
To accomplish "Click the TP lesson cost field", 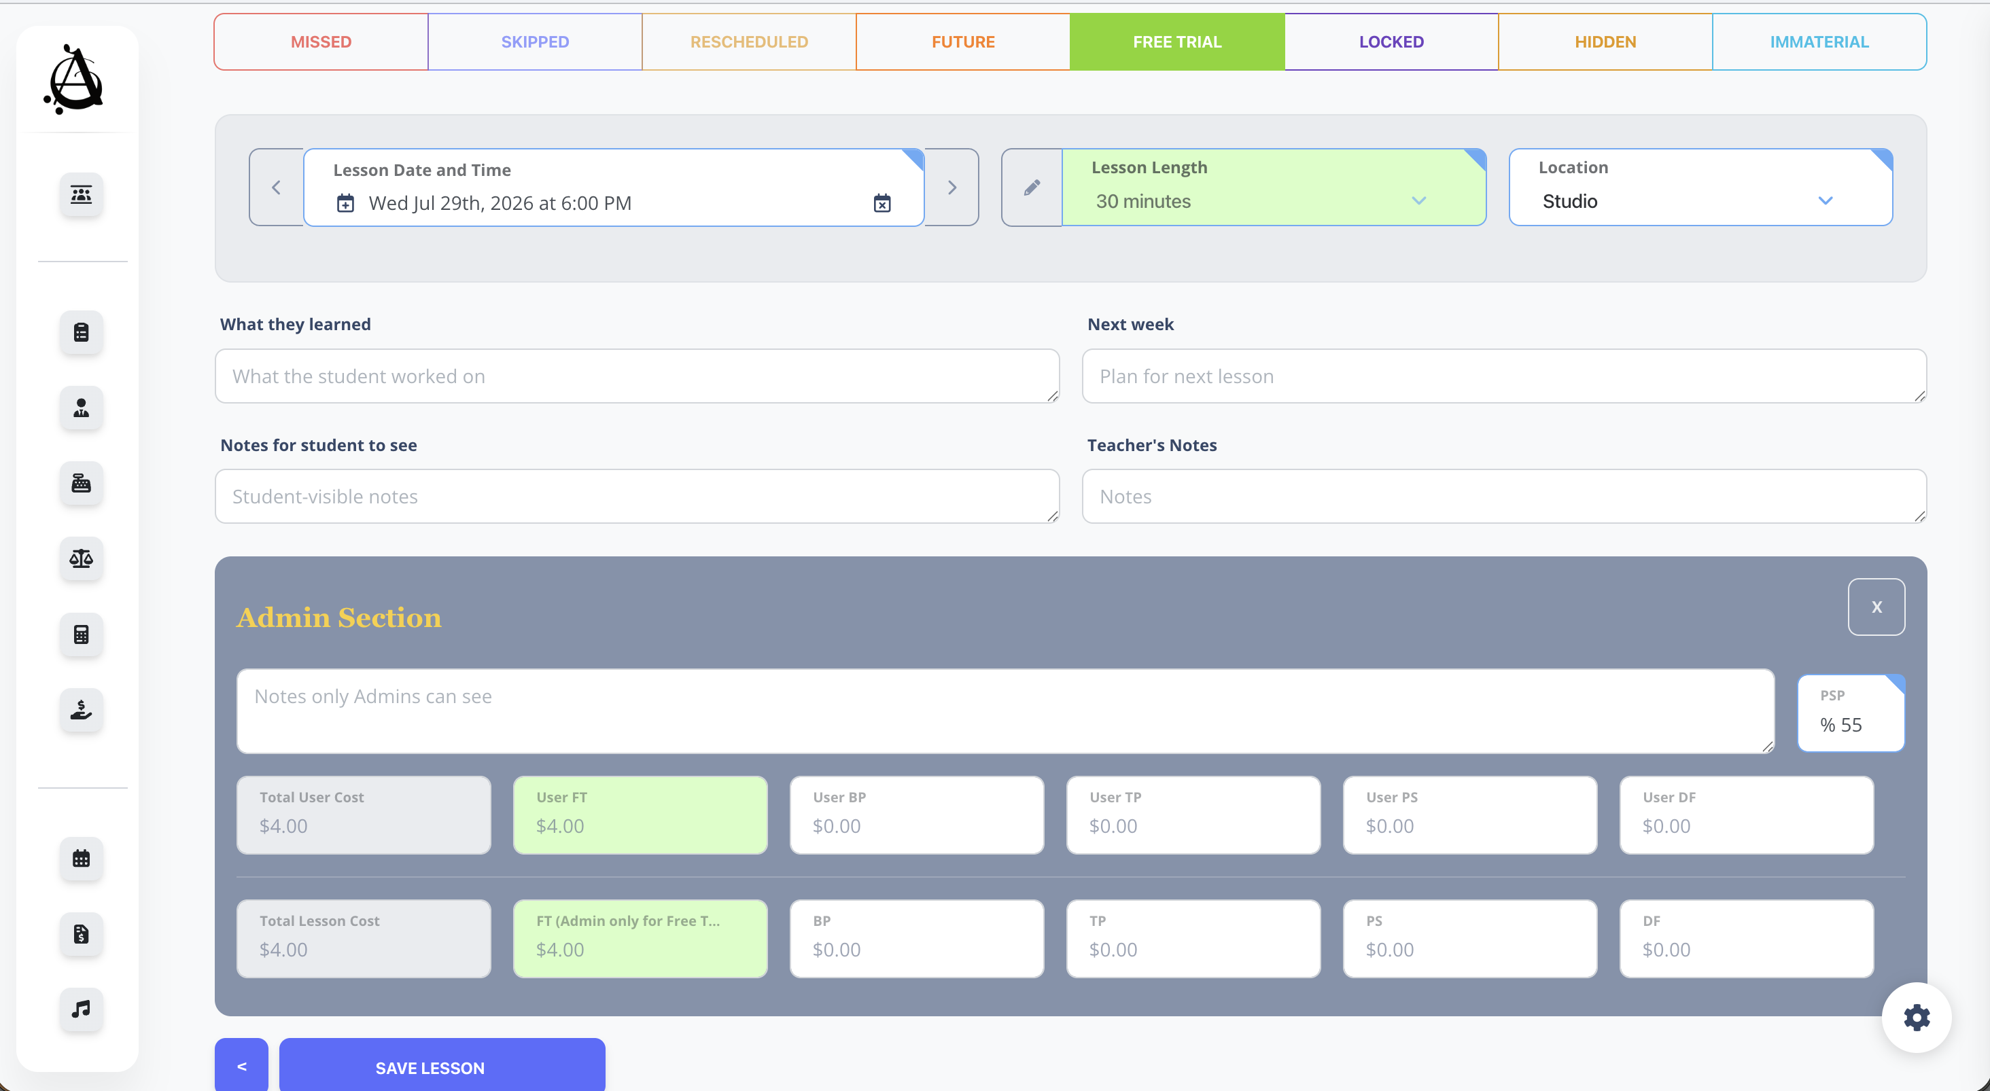I will point(1193,939).
